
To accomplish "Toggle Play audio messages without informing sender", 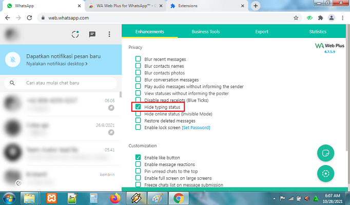I will click(138, 86).
